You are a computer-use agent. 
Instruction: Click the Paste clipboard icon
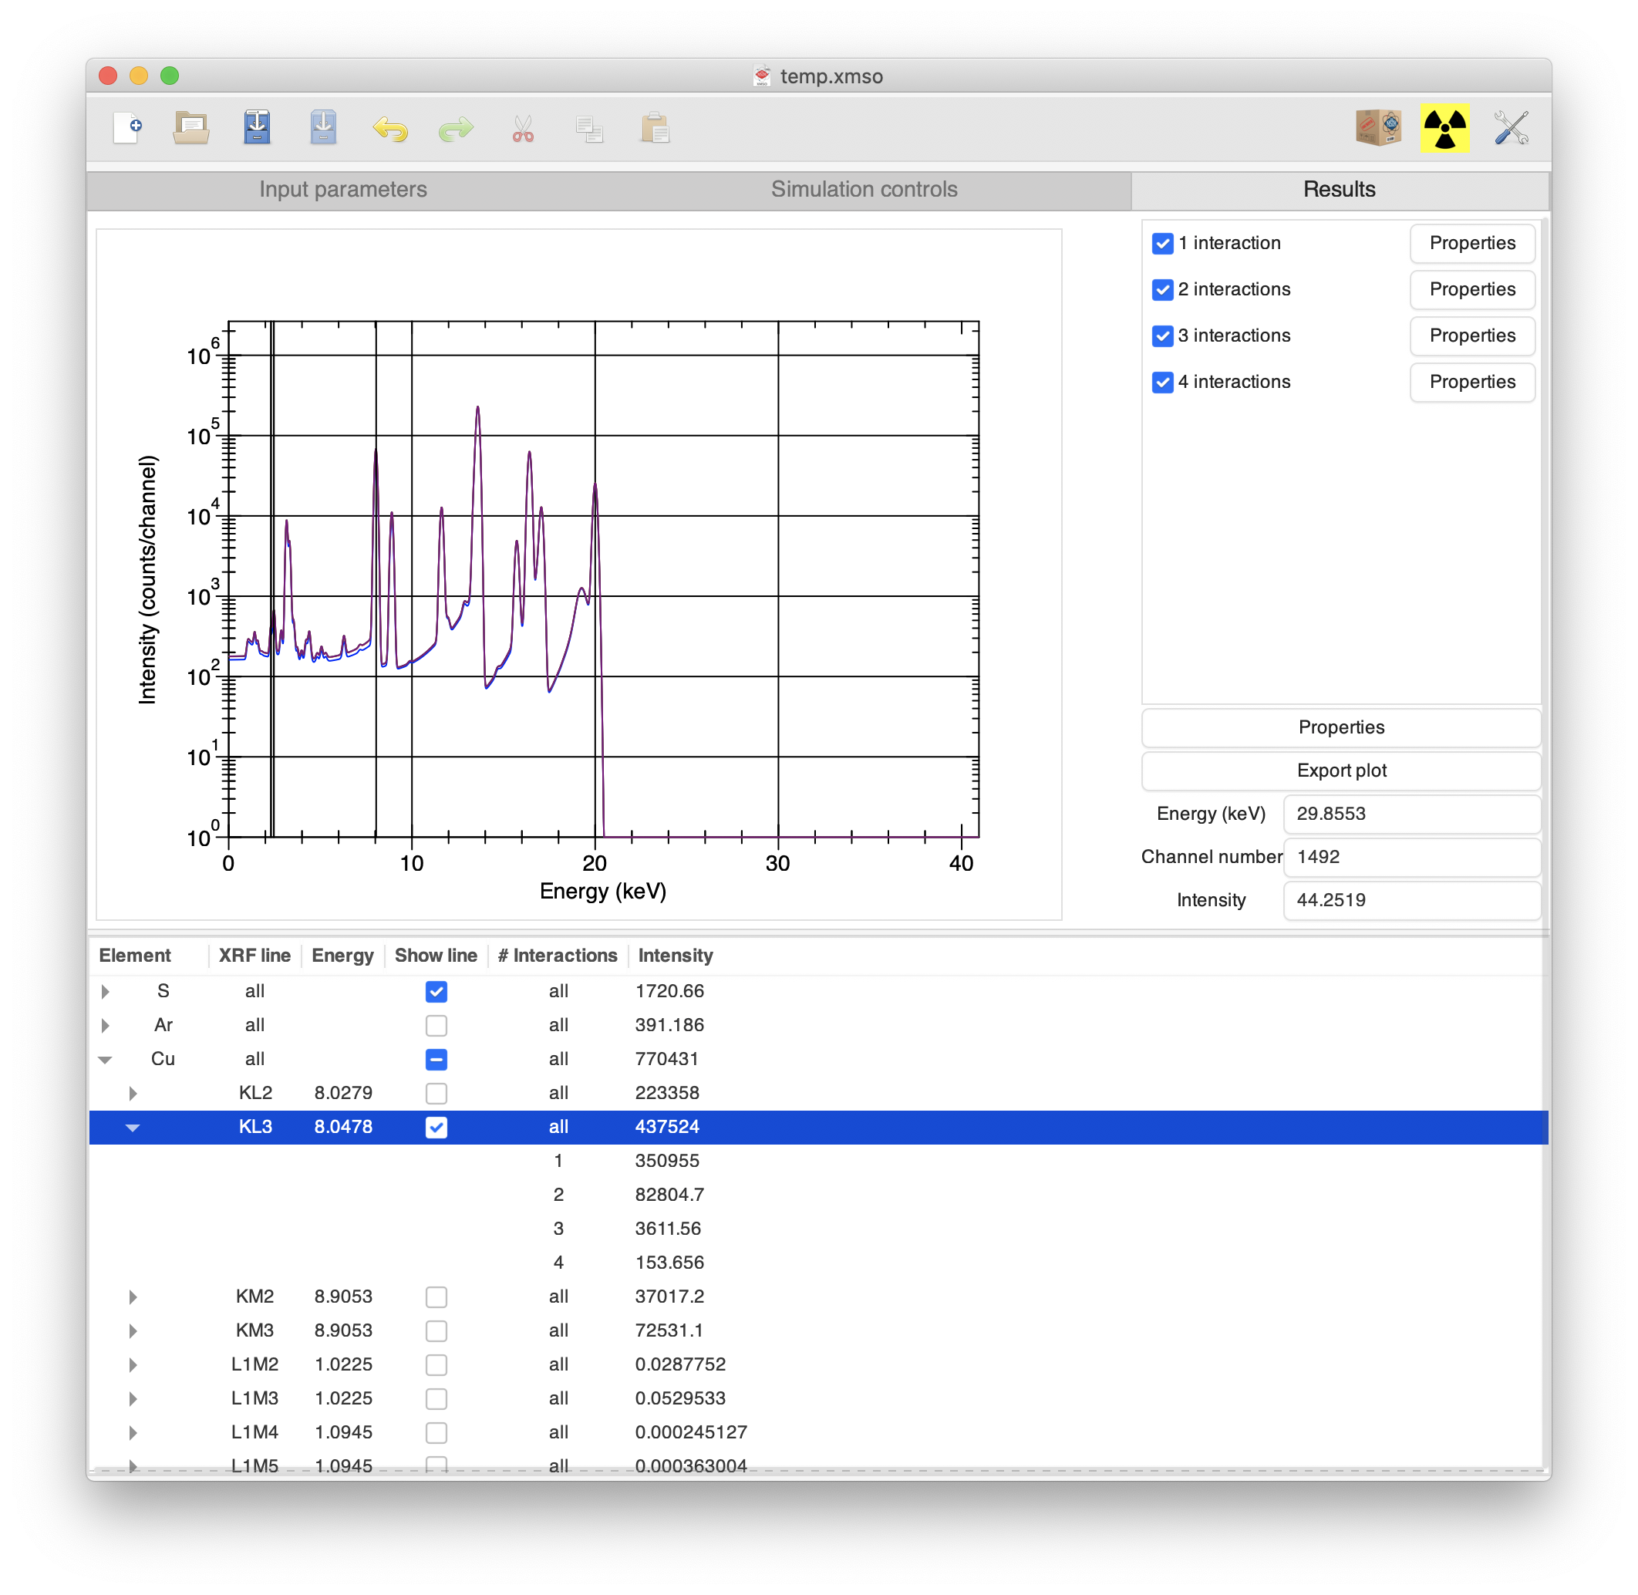pos(655,129)
